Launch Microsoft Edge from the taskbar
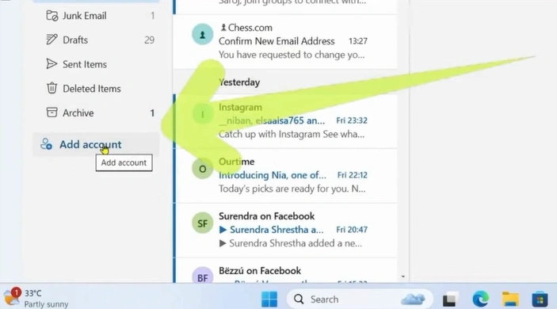Screen dimensions: 557x309 point(480,299)
